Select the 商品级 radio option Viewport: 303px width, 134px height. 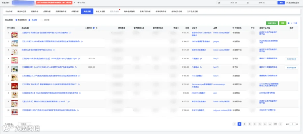coord(29,20)
